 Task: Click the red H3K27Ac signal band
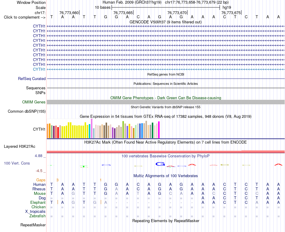pos(166,152)
